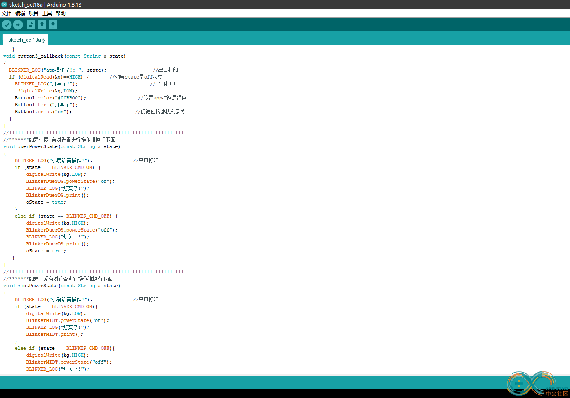Click the Upload arrow toolbar icon
This screenshot has width=570, height=398.
click(18, 25)
